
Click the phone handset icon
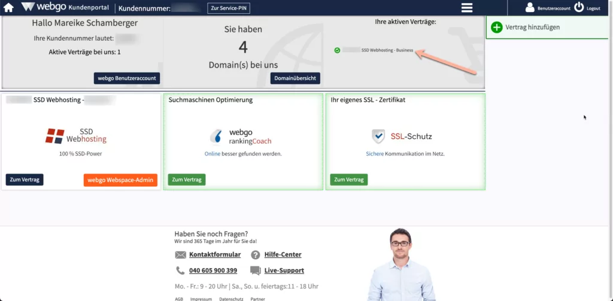pyautogui.click(x=180, y=270)
